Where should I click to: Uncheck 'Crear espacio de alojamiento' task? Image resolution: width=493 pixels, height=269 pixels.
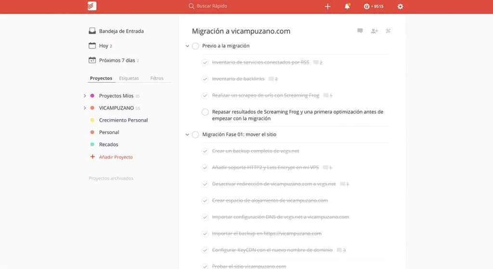tap(205, 201)
